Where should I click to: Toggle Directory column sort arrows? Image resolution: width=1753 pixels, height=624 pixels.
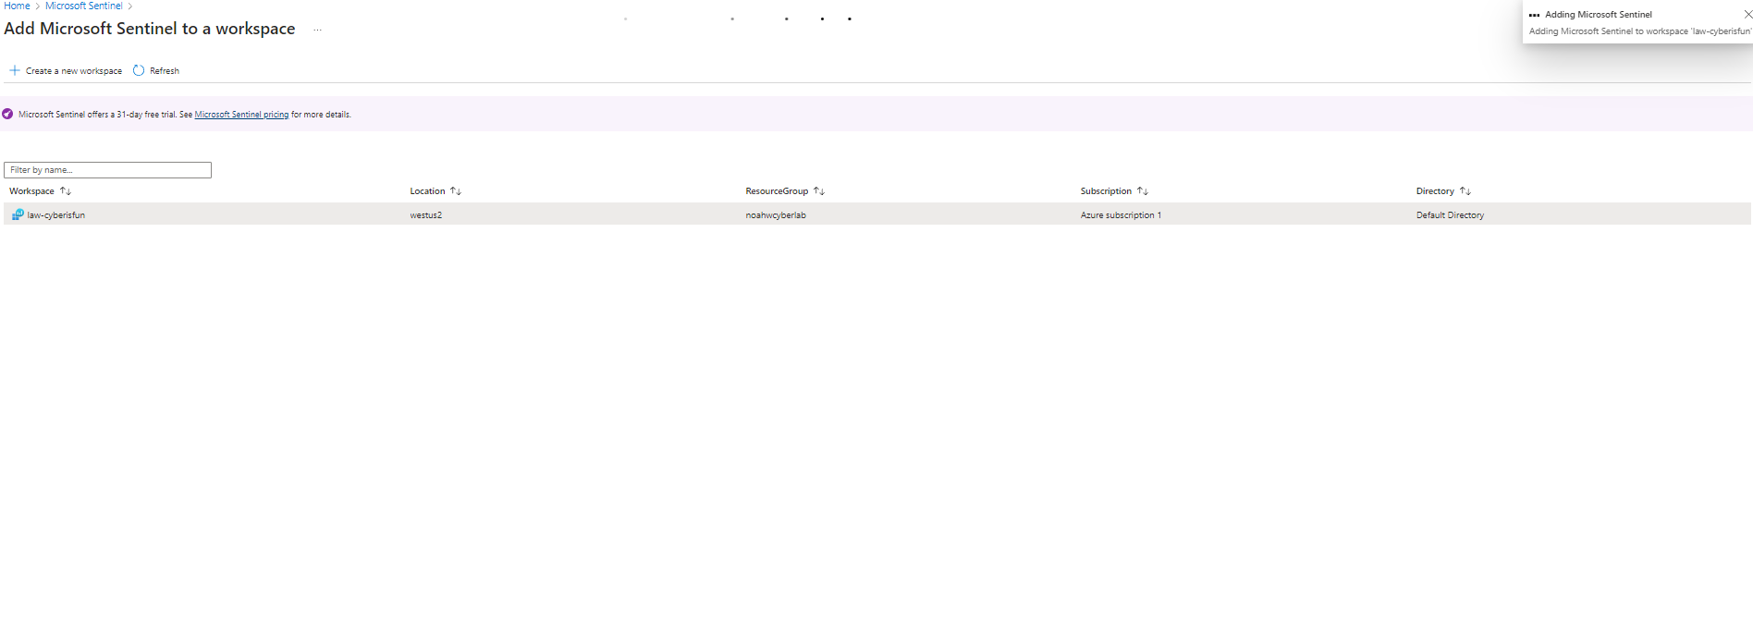click(1465, 191)
